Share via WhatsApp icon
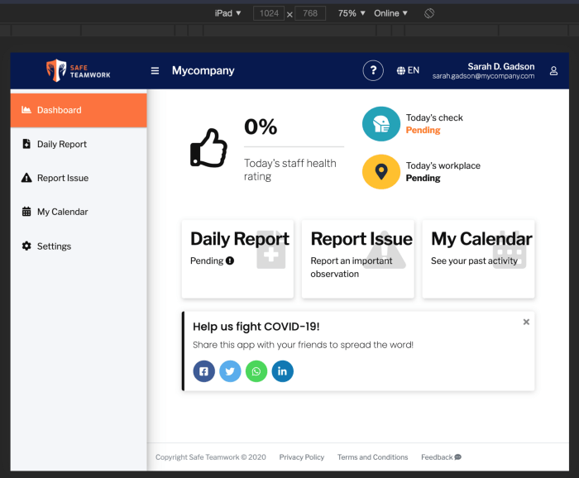This screenshot has height=478, width=579. click(256, 371)
